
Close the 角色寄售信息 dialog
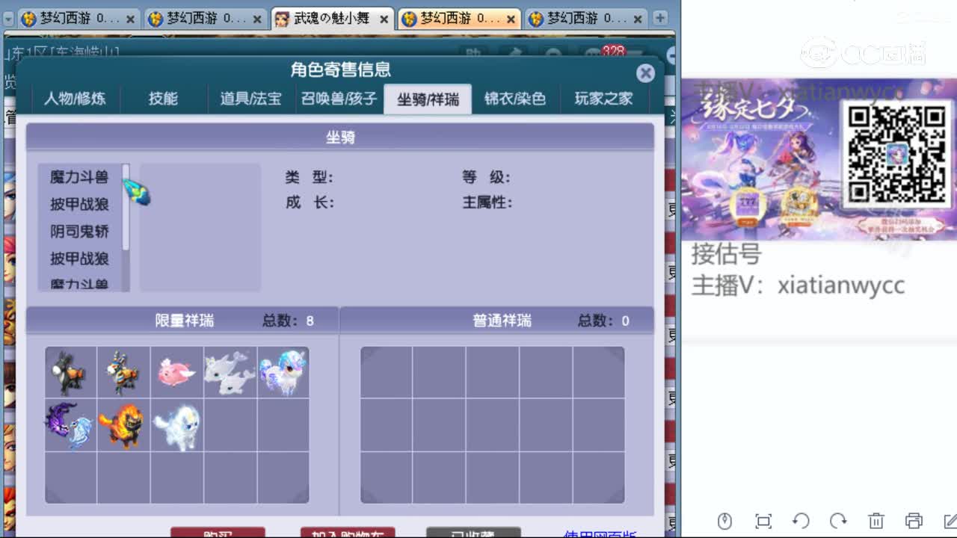point(645,72)
